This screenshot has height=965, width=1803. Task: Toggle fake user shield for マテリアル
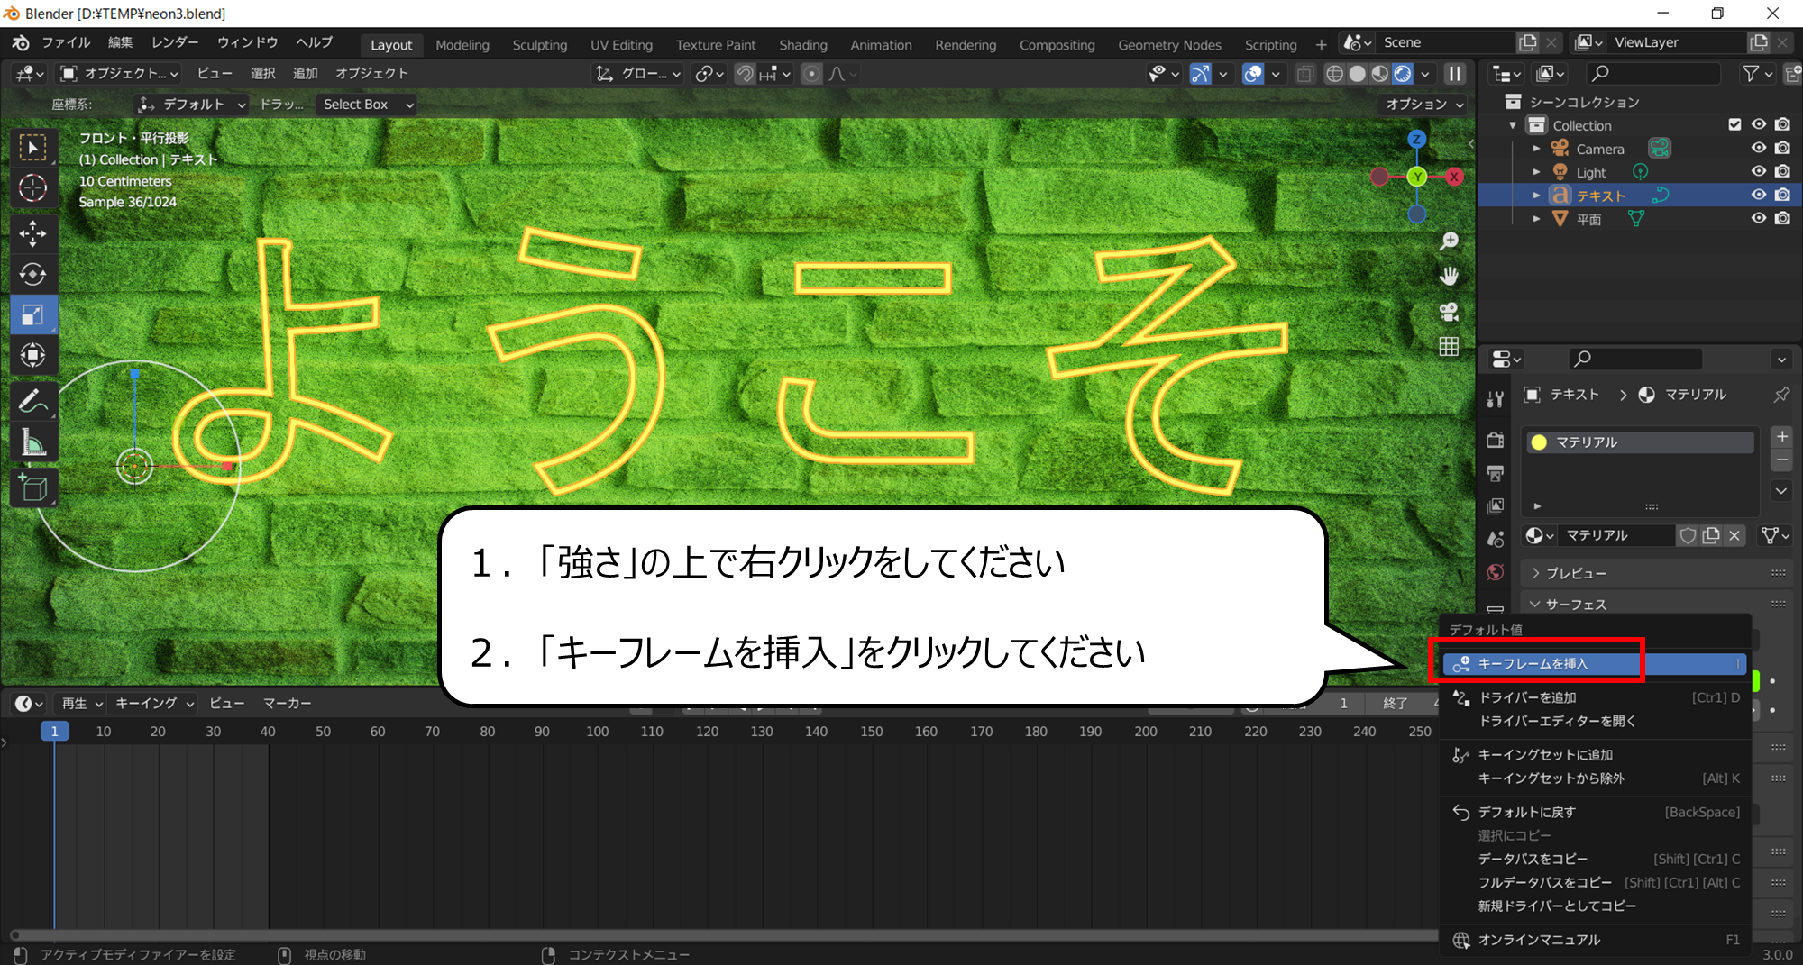(1688, 535)
